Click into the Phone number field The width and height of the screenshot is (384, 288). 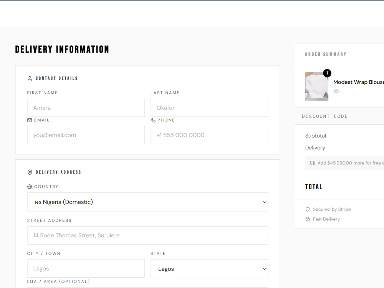click(209, 135)
